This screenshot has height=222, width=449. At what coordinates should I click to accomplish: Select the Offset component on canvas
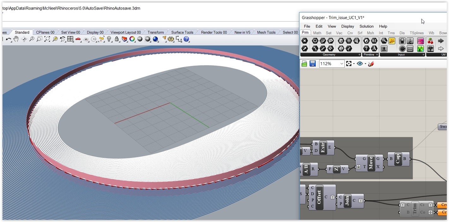[x=322, y=197]
